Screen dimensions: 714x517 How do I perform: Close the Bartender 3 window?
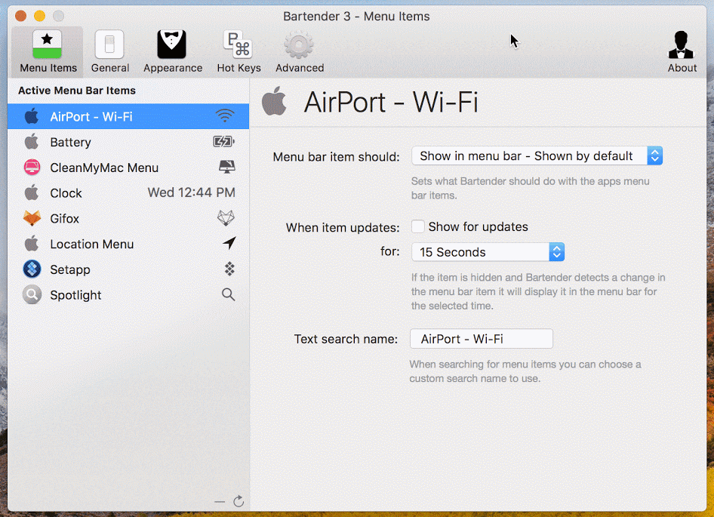click(x=20, y=16)
